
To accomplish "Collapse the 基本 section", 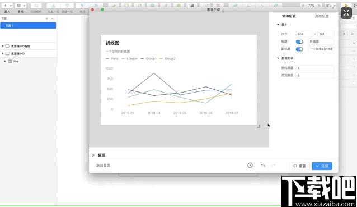I will (278, 25).
